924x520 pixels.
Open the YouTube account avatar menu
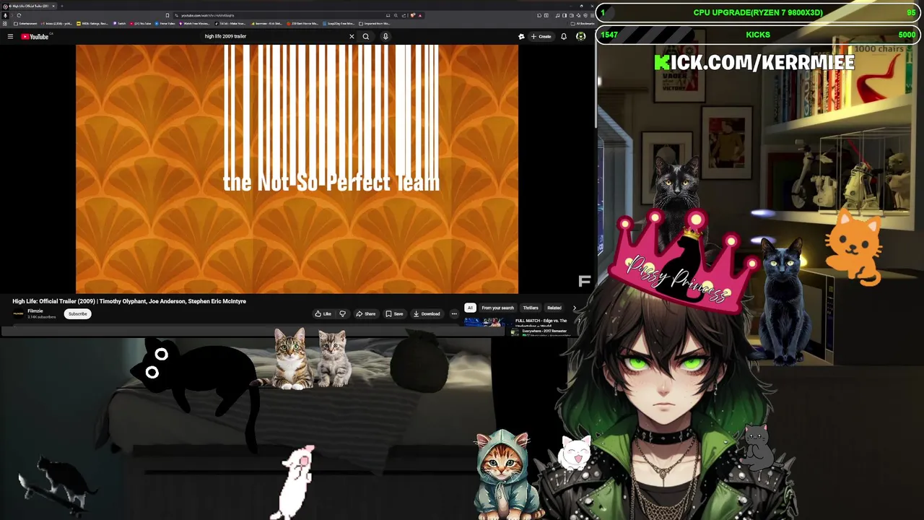coord(580,36)
